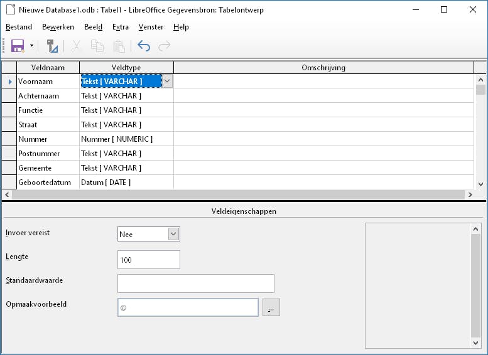
Task: Select the Nummer [ NUMERIC ] field type cell
Action: pyautogui.click(x=126, y=139)
